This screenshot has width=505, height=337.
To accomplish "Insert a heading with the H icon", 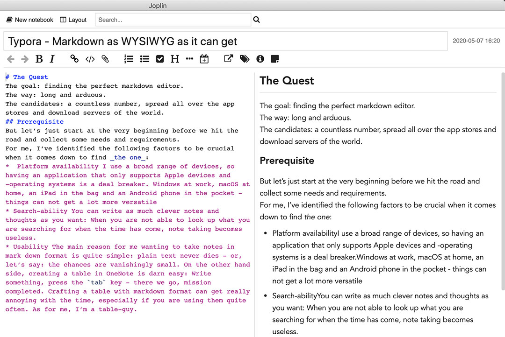I will [175, 59].
